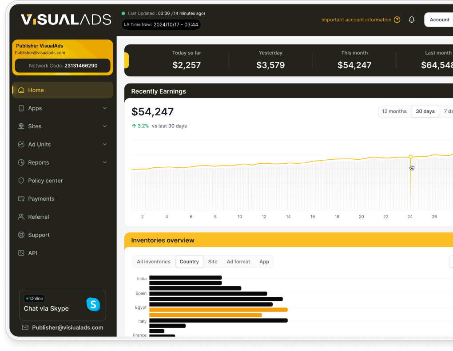Click Chat via Skype button

point(63,305)
